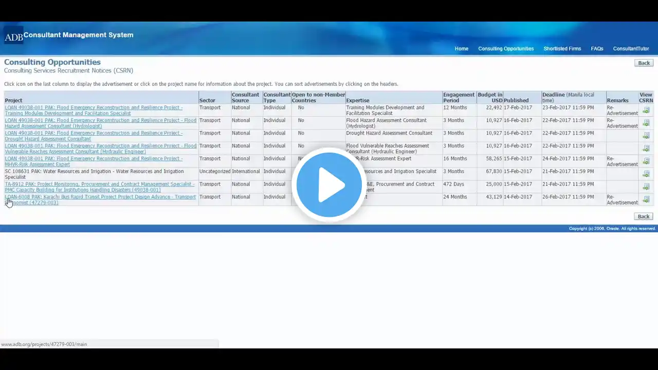Open View CSRN icon for Flood Hazard Hydrologist row
The image size is (658, 370).
coord(646,123)
